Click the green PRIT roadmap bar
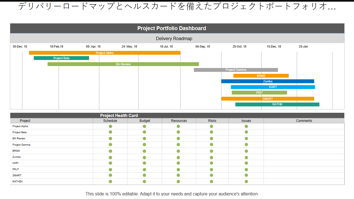Screen dimensions: 354x199 pyautogui.click(x=259, y=93)
